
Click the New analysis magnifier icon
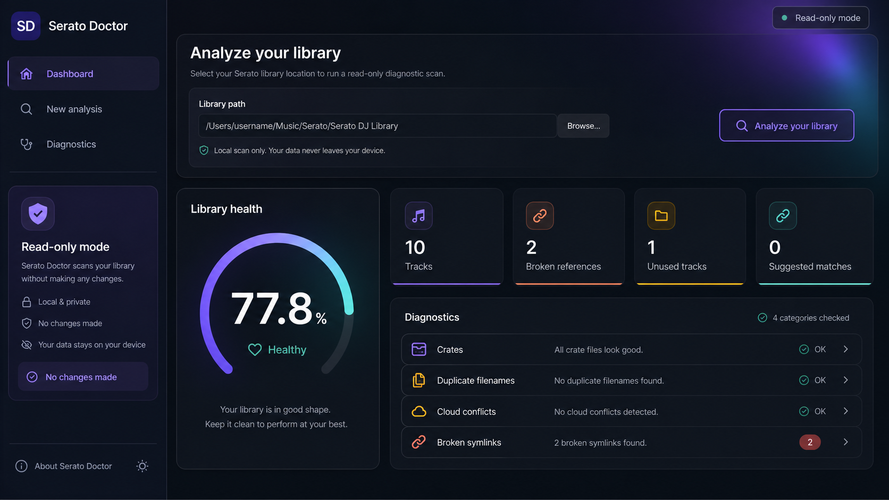click(27, 109)
